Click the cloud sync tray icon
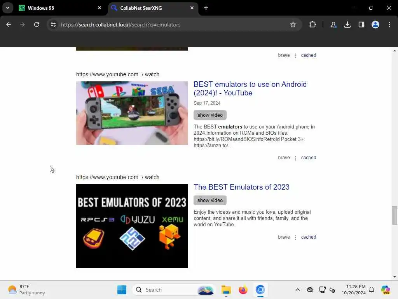The height and width of the screenshot is (299, 398). [x=310, y=290]
